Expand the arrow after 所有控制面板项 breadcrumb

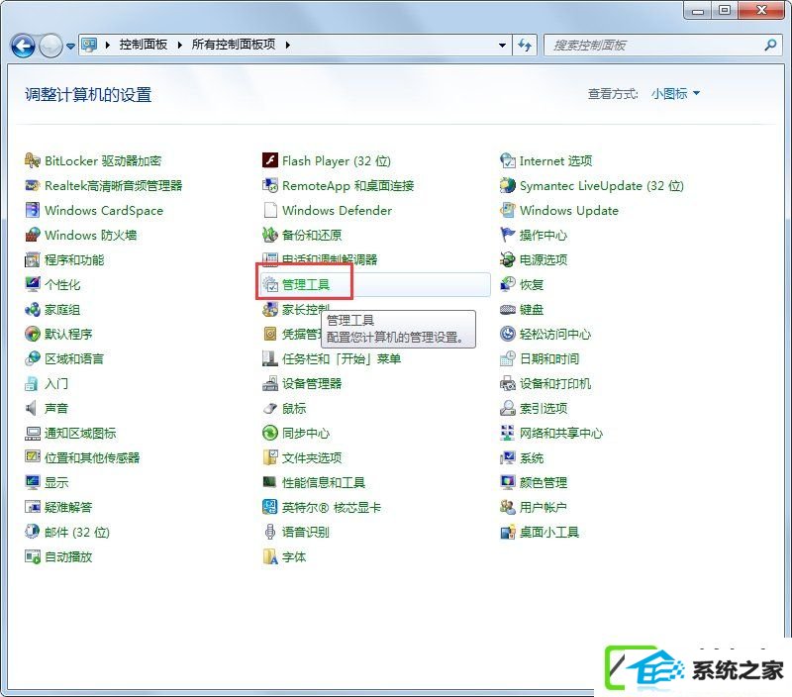point(287,45)
